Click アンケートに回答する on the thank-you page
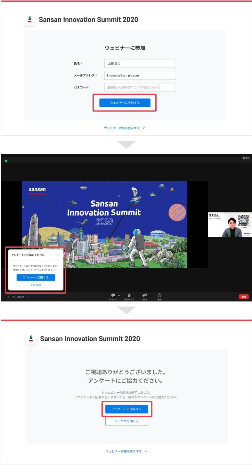This screenshot has width=252, height=465. [x=127, y=409]
